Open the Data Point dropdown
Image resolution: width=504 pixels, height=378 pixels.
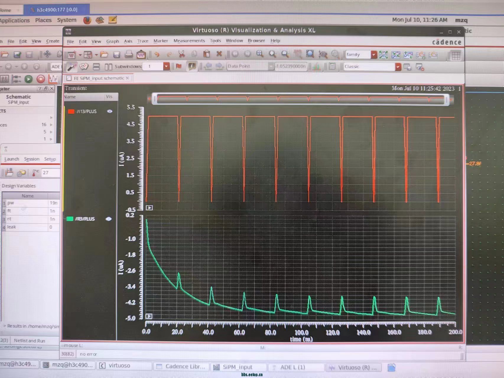pyautogui.click(x=271, y=66)
